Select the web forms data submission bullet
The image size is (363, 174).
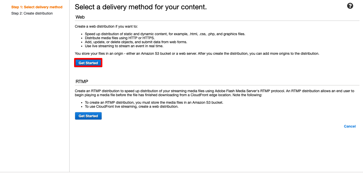point(136,42)
